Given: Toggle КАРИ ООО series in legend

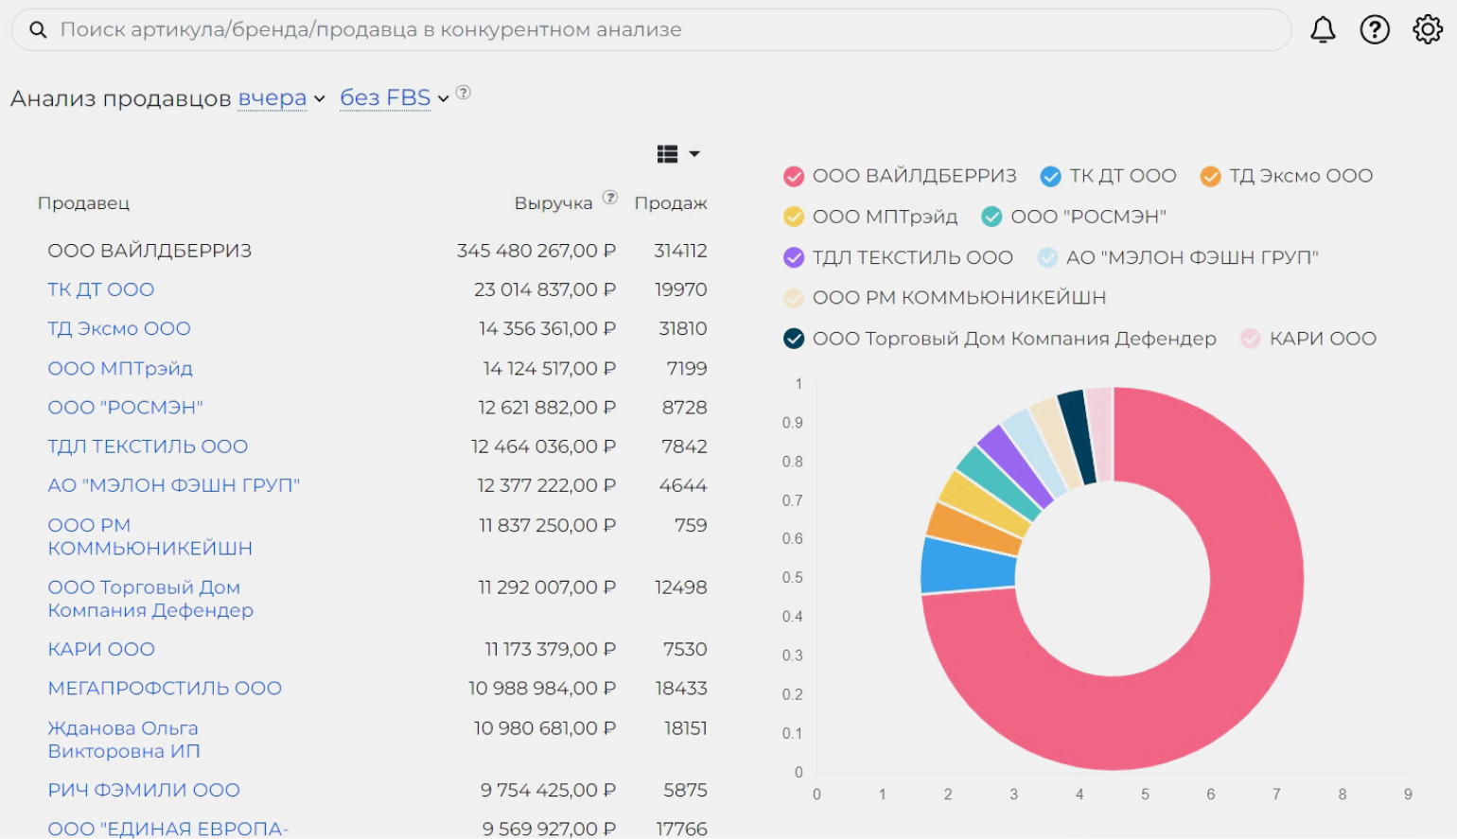Looking at the screenshot, I should coord(1308,339).
